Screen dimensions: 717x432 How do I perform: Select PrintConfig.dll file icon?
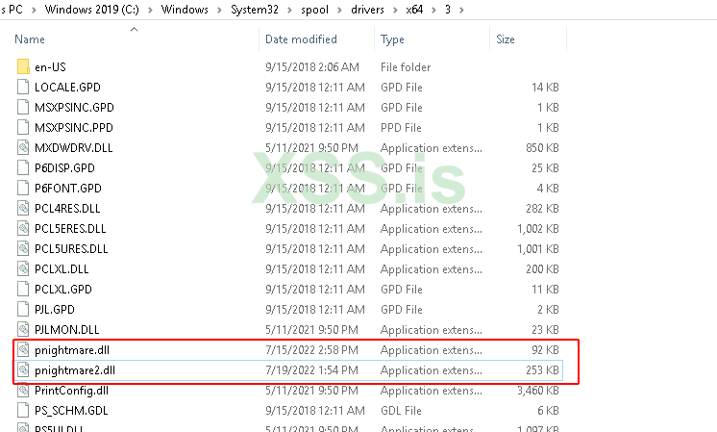pos(23,390)
